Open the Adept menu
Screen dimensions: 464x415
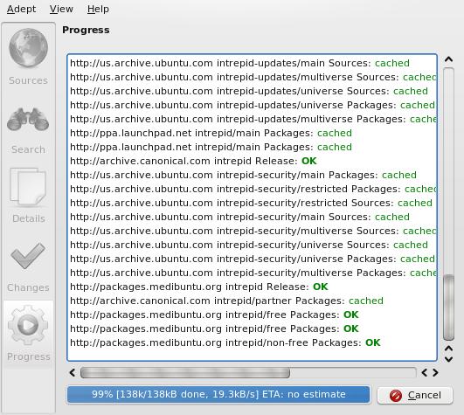[21, 9]
